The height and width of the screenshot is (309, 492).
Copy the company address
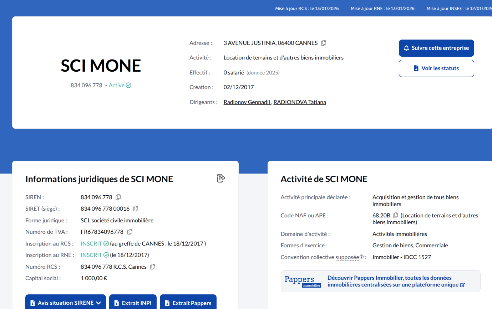pyautogui.click(x=324, y=43)
